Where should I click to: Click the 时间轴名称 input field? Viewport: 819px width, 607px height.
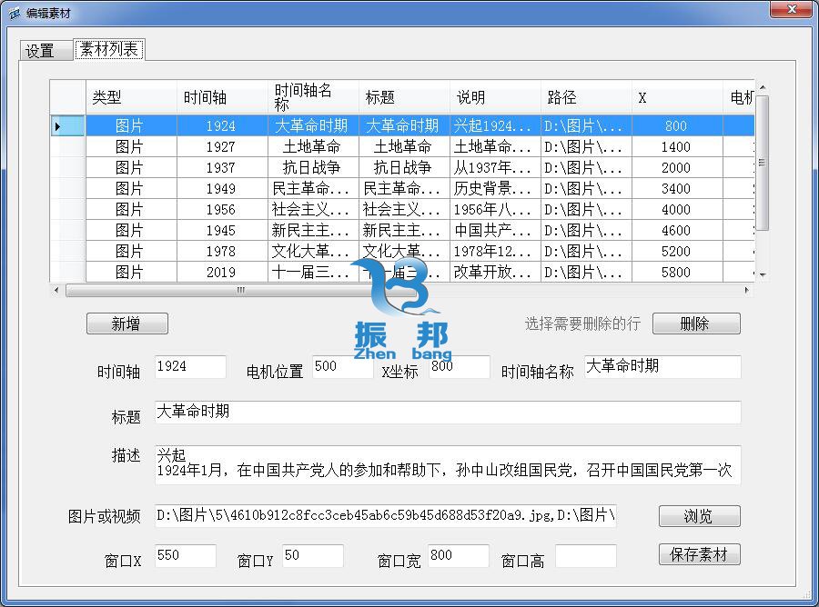(662, 367)
